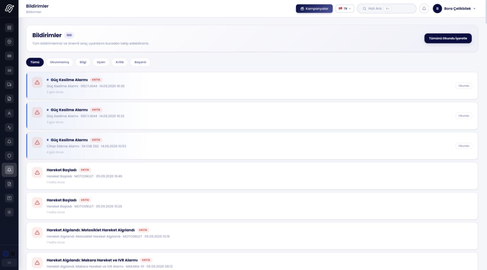
Task: Open the TR language dropdown
Action: 345,8
